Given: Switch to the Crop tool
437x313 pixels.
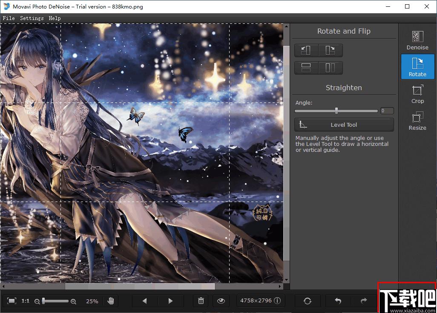Looking at the screenshot, I should pos(417,94).
